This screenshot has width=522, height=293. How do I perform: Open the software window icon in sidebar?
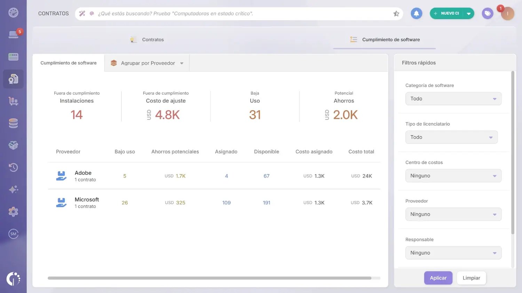tap(13, 57)
